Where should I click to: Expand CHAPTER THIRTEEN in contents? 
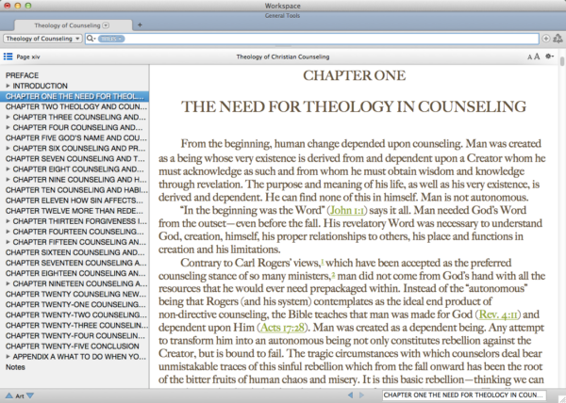[x=8, y=221]
